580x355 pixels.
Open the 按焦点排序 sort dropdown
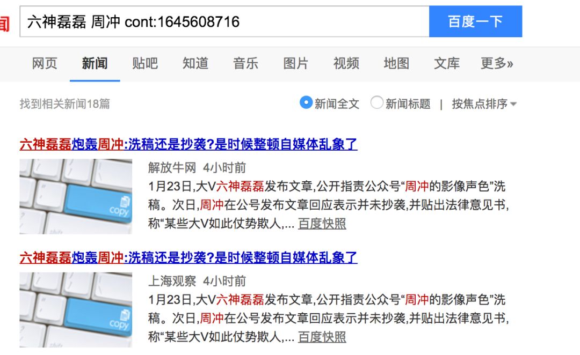click(484, 104)
